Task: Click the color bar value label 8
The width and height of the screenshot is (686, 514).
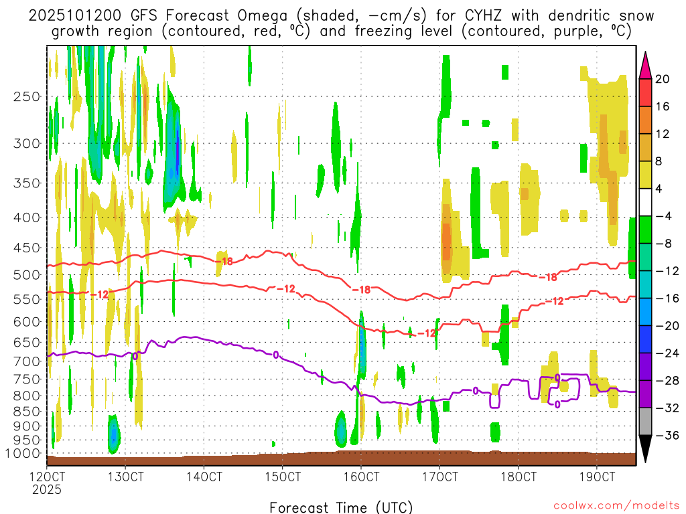Action: pyautogui.click(x=659, y=162)
